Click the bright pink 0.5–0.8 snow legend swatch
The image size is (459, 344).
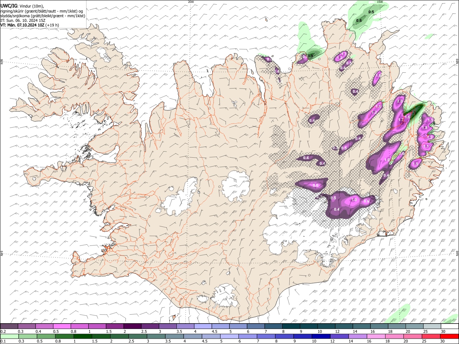click(x=62, y=326)
